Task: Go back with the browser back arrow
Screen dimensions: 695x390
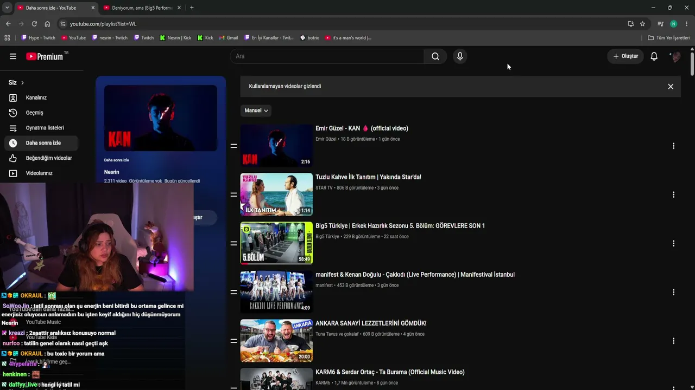Action: (8, 24)
